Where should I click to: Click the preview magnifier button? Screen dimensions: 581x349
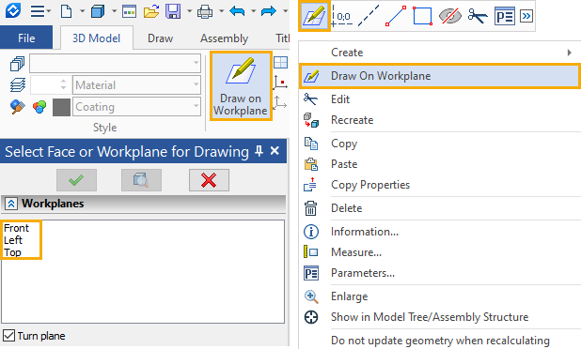click(141, 180)
